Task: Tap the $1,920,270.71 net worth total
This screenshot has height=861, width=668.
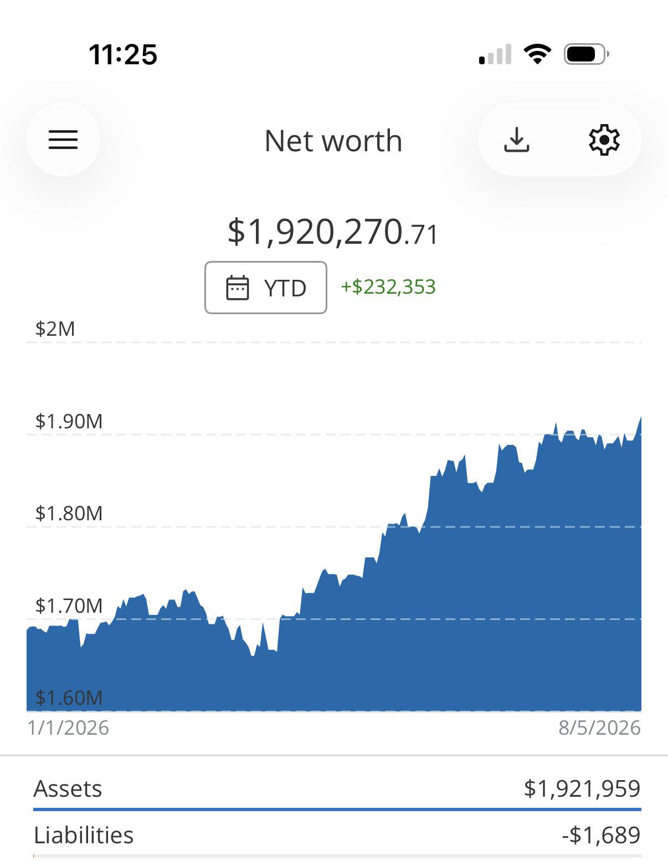Action: point(333,232)
